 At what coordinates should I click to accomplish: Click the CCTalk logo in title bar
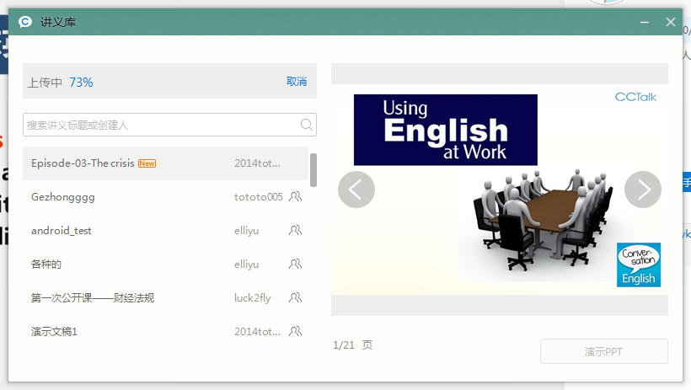25,22
